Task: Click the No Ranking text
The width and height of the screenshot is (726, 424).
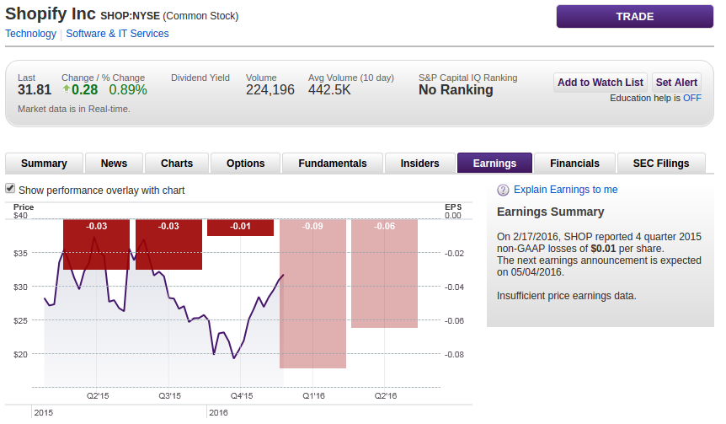Action: (x=456, y=90)
